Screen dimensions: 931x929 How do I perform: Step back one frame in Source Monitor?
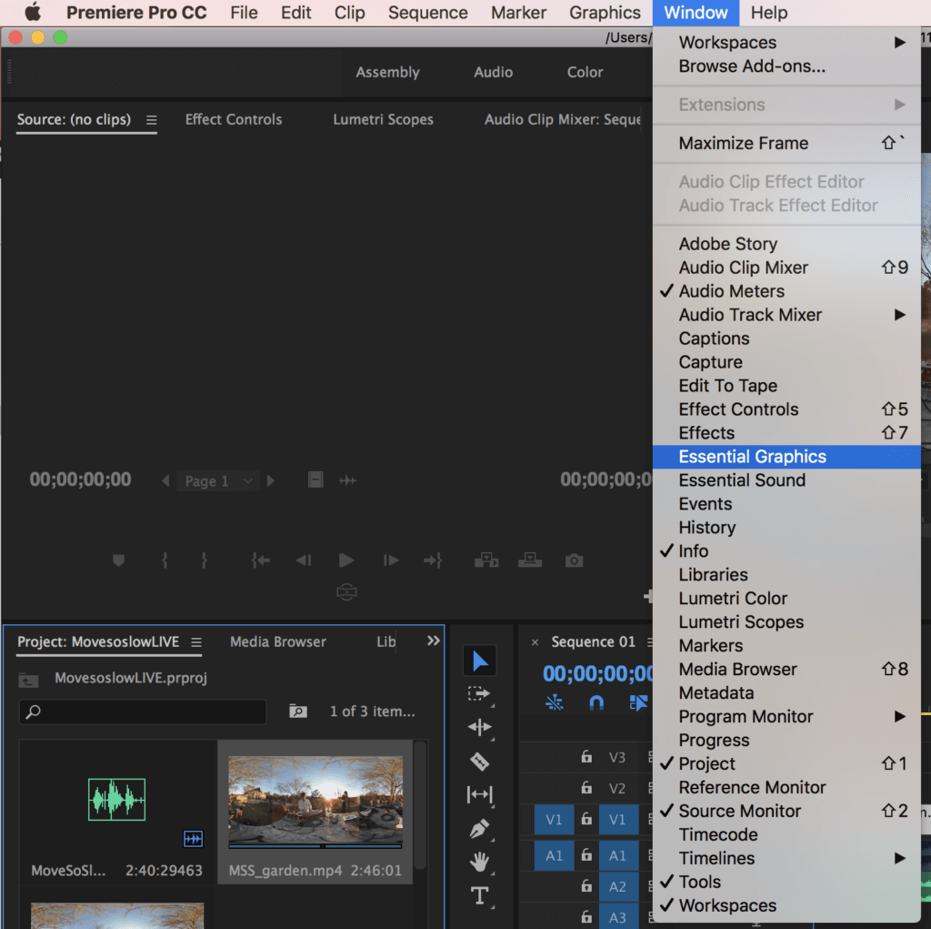tap(304, 560)
